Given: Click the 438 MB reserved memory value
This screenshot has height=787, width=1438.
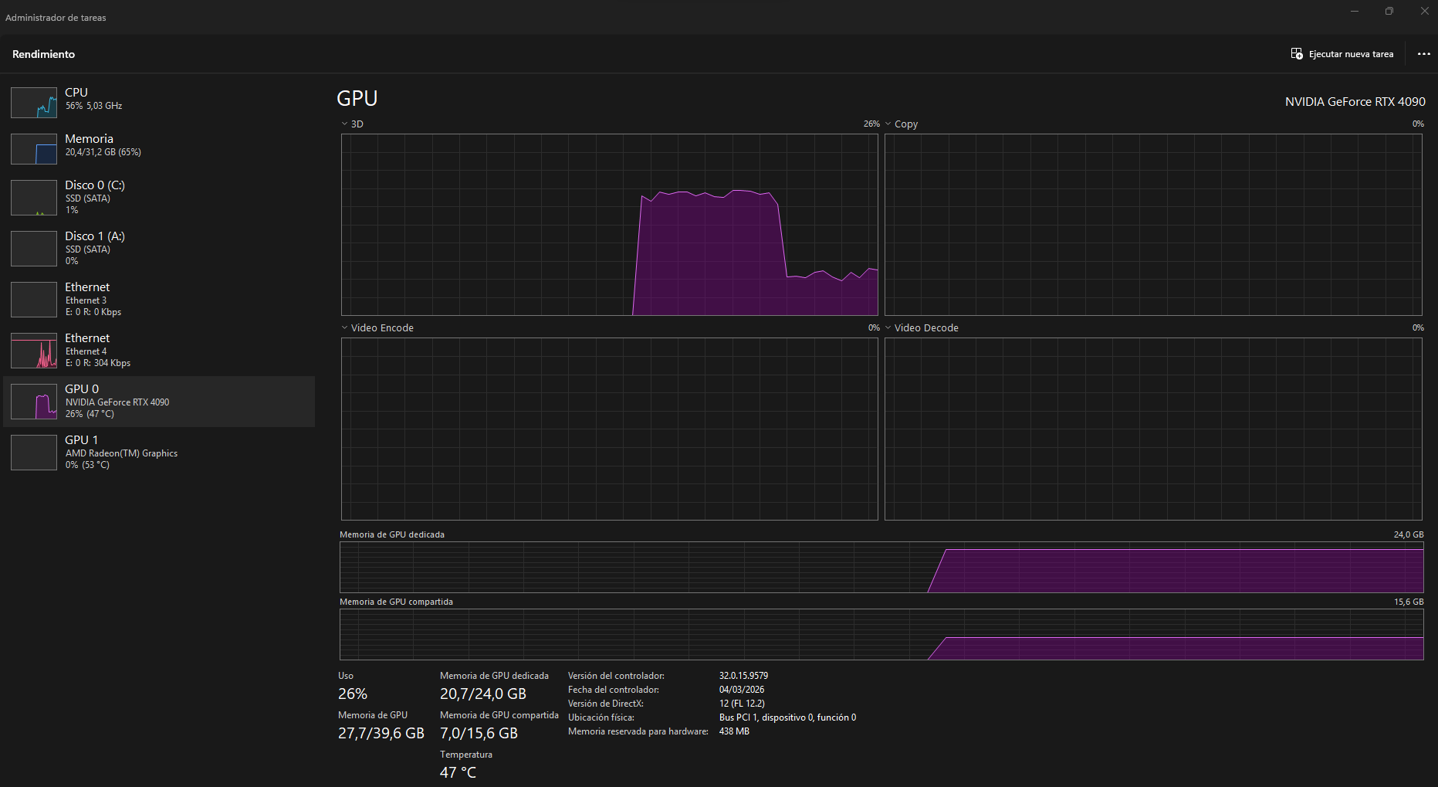Looking at the screenshot, I should [734, 731].
